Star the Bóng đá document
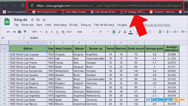Image resolution: width=188 pixels, height=106 pixels. point(32,20)
